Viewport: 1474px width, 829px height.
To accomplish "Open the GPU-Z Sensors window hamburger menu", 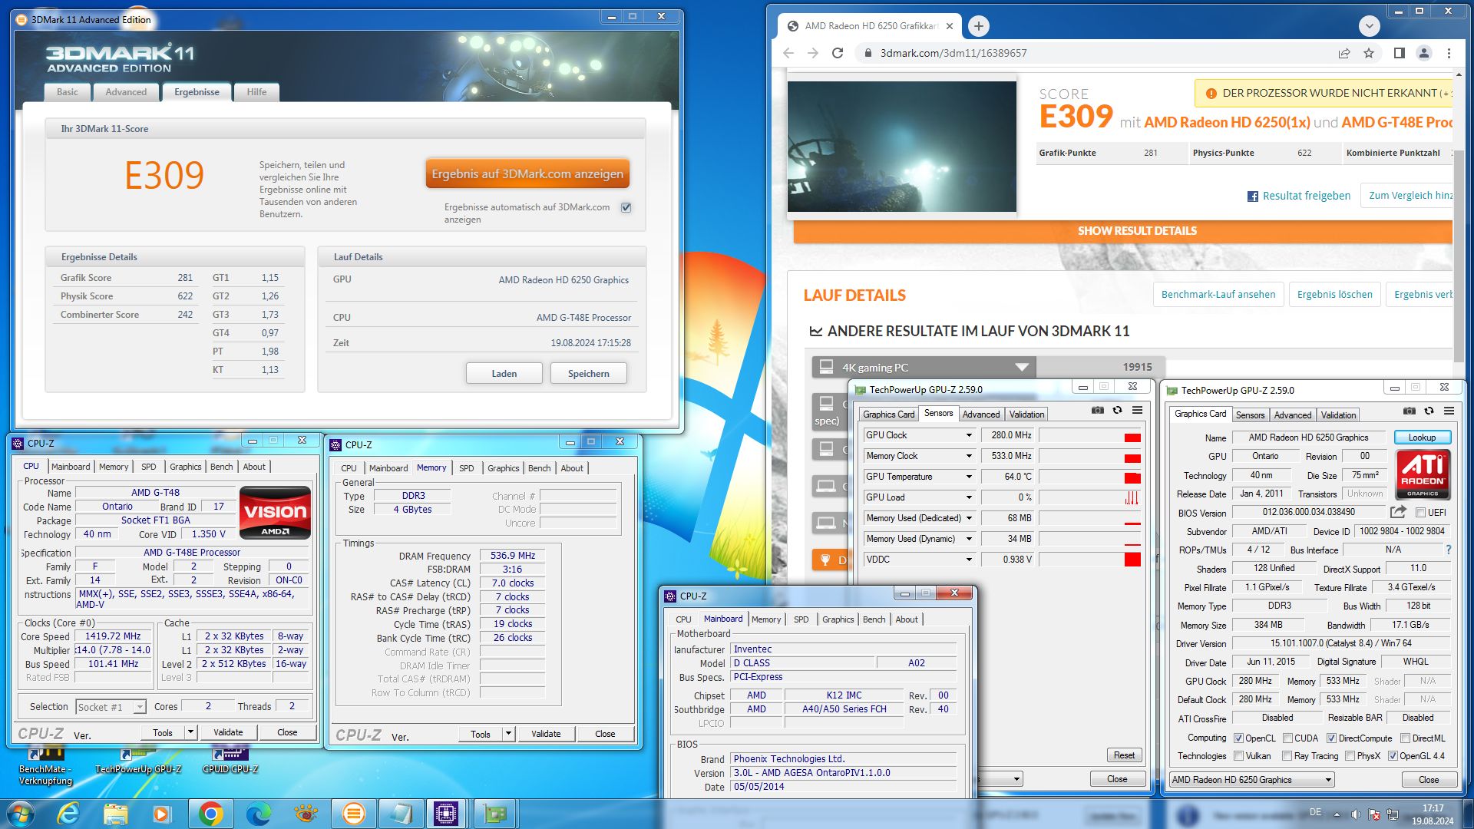I will [x=1138, y=411].
